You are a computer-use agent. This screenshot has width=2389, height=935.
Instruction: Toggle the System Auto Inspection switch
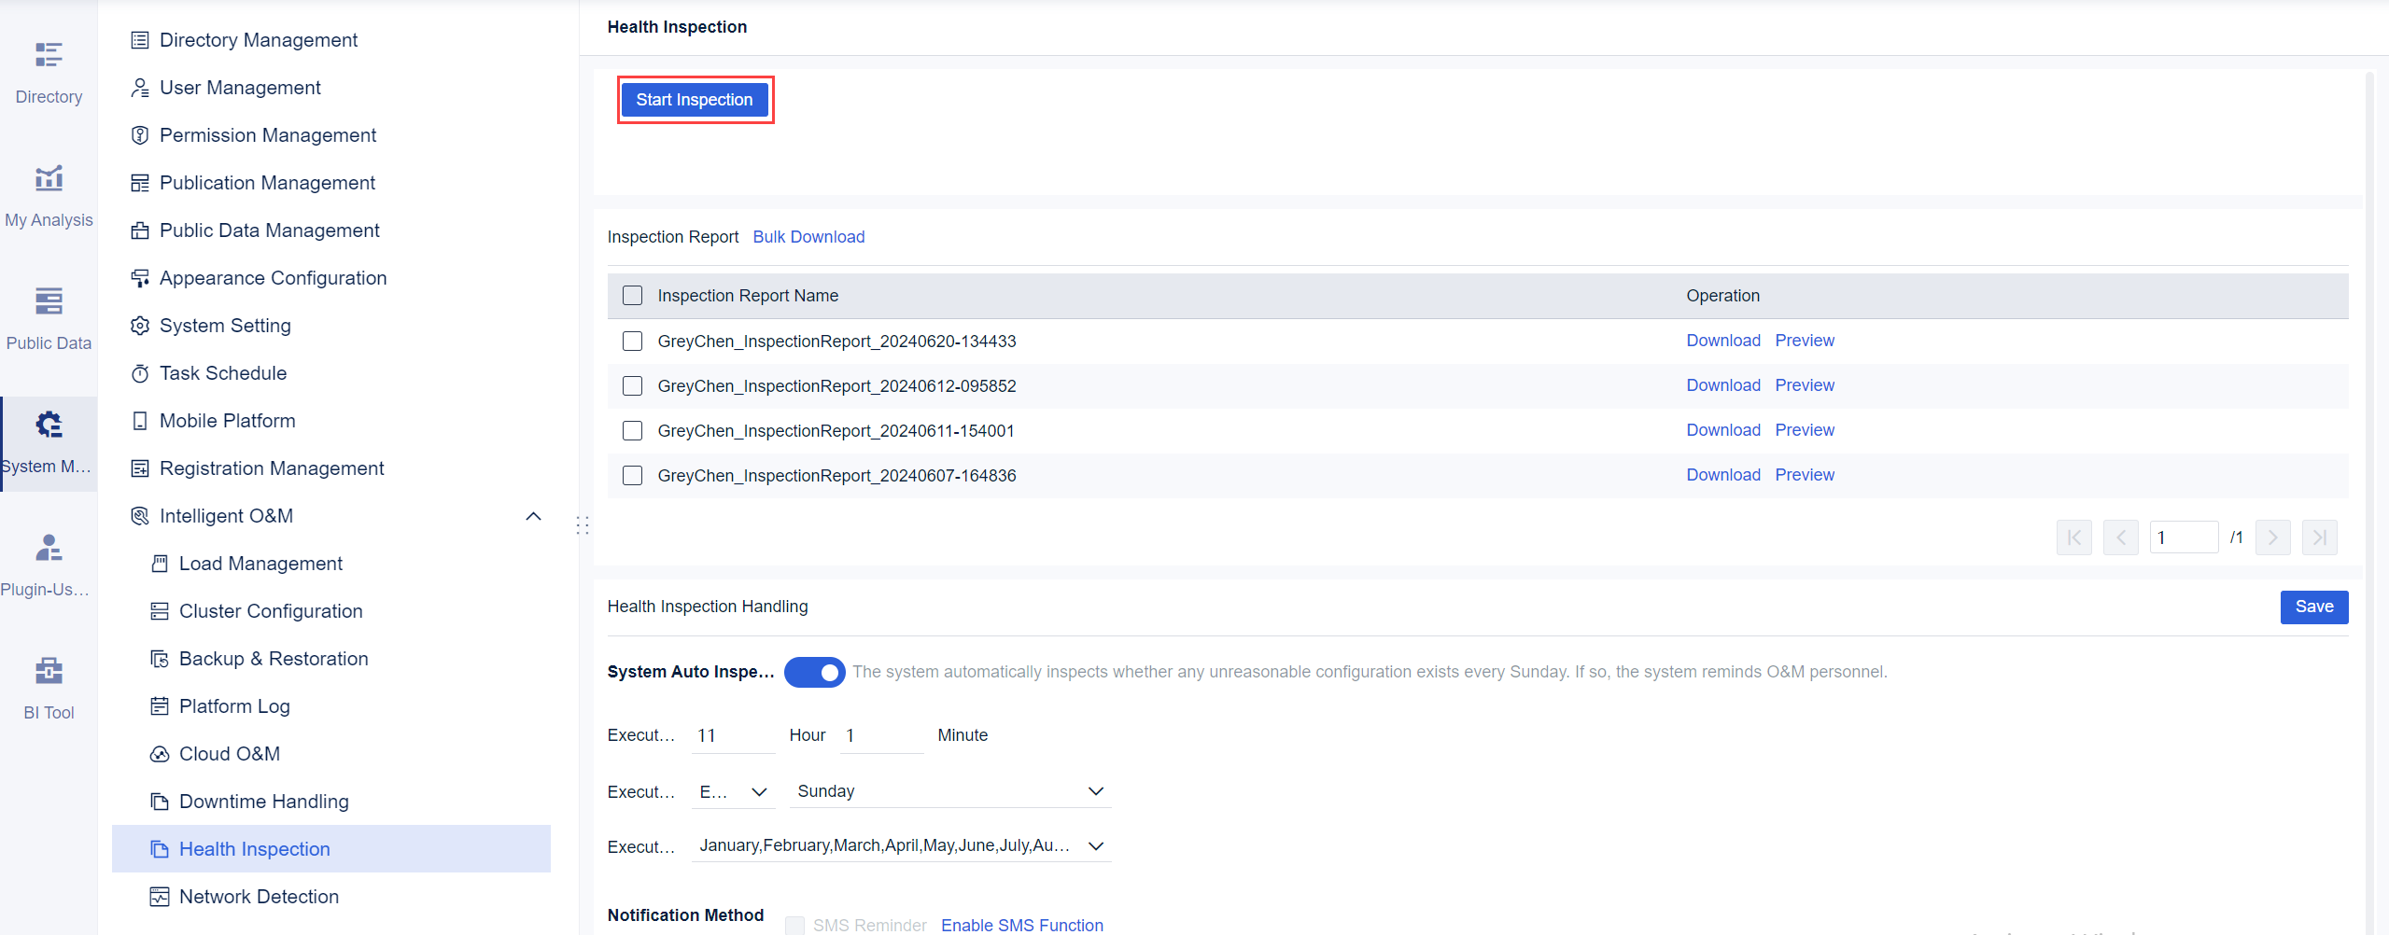[814, 672]
